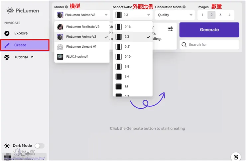Click the feedback note icon at bottom right
The image size is (246, 161).
[x=236, y=157]
